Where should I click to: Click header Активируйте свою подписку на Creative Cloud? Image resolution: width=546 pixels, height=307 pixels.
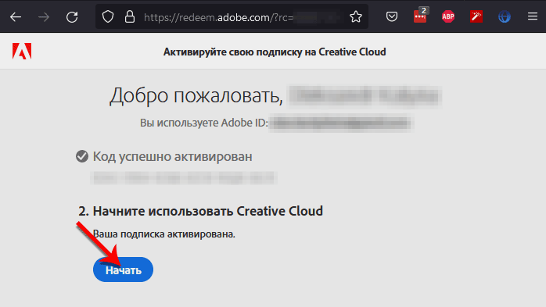click(275, 52)
